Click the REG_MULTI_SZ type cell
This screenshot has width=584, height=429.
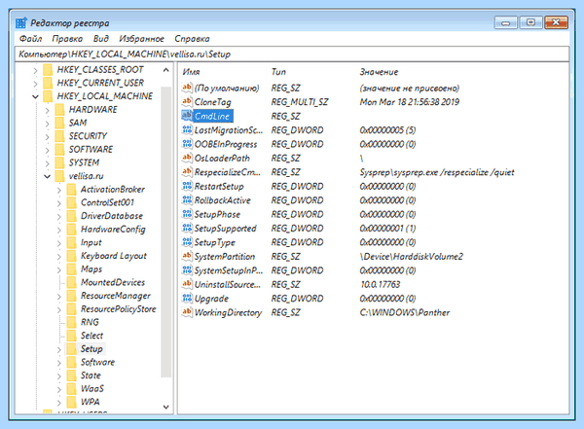tap(300, 102)
